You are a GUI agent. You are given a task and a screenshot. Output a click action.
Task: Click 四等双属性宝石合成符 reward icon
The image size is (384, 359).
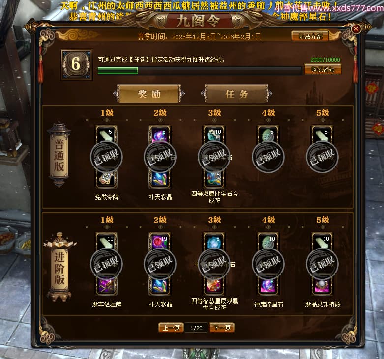coord(214,179)
